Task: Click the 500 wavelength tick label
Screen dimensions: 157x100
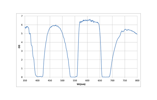Action: pos(62,80)
